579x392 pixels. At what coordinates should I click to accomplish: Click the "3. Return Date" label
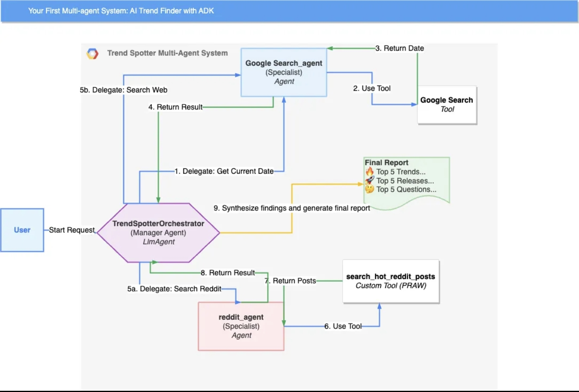[400, 48]
